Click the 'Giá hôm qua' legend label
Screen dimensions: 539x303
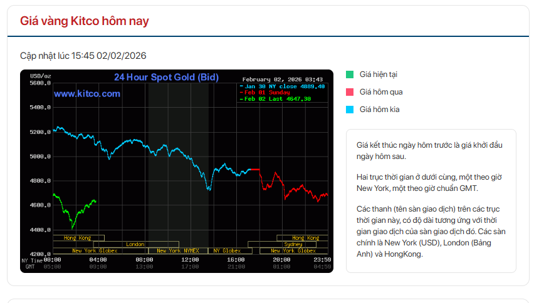[380, 92]
